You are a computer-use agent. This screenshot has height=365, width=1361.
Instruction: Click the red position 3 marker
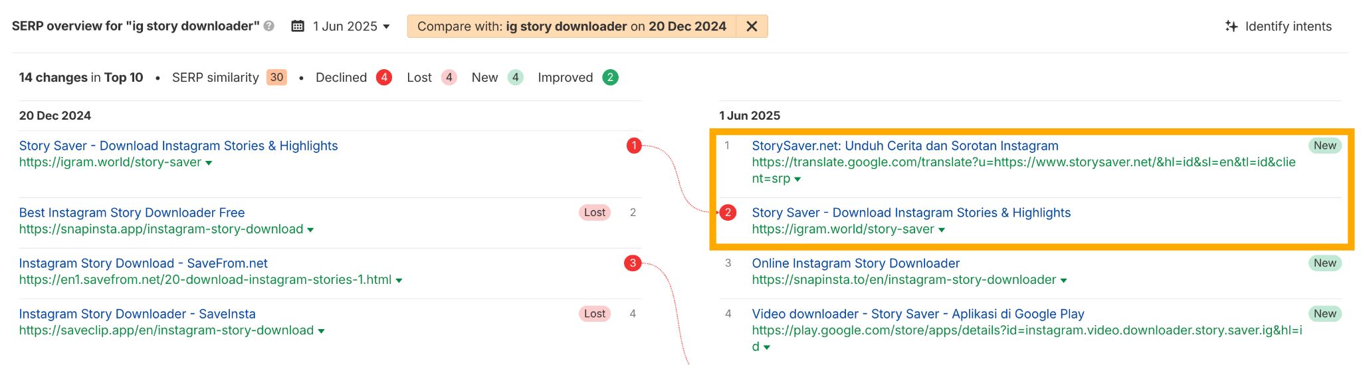(x=633, y=263)
